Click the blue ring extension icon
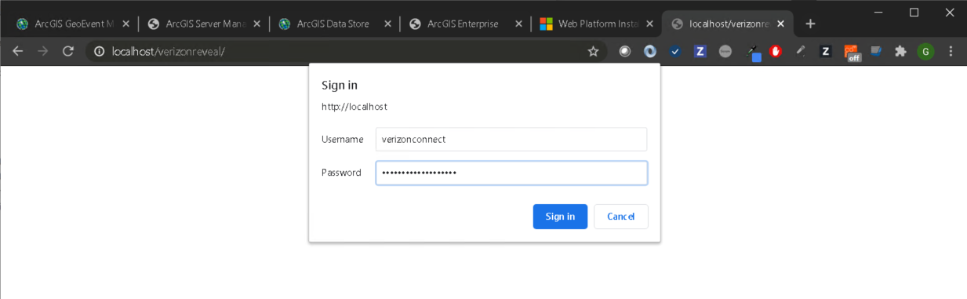The width and height of the screenshot is (967, 299). coord(650,51)
